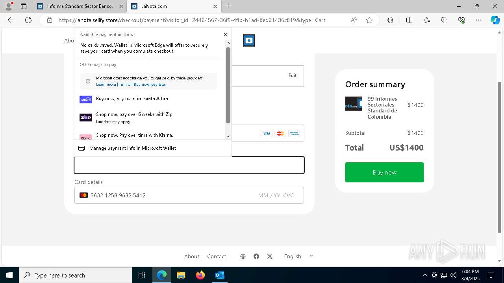Click the taskbar search box

click(x=76, y=275)
